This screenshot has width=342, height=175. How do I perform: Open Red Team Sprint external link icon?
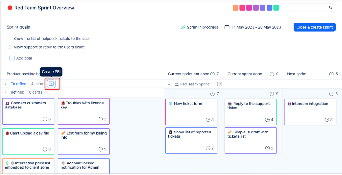[x=219, y=84]
